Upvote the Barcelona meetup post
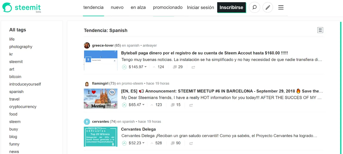Viewport: 343px width, 154px height. pyautogui.click(x=124, y=105)
